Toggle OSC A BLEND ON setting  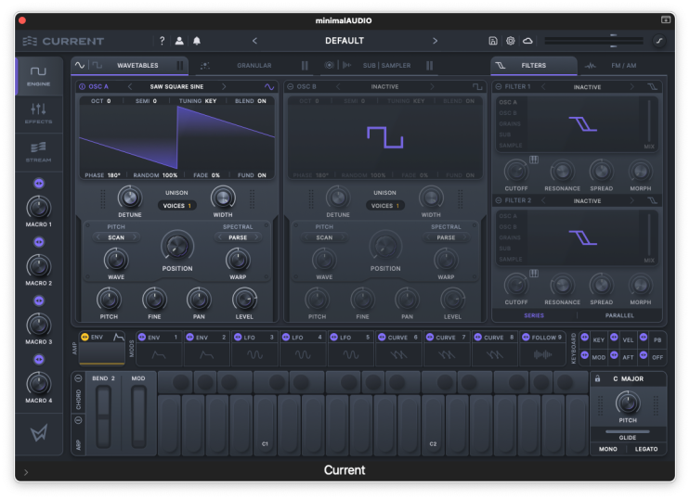pyautogui.click(x=251, y=101)
